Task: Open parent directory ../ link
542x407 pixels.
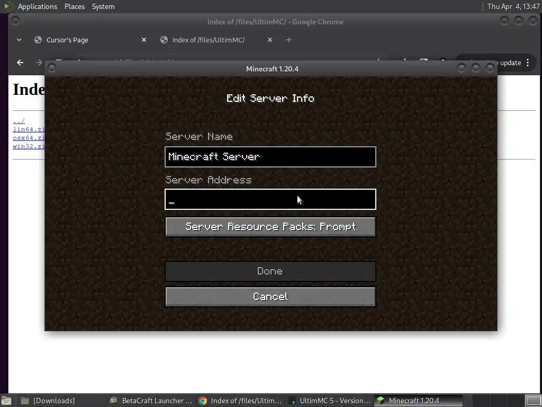Action: coord(19,121)
